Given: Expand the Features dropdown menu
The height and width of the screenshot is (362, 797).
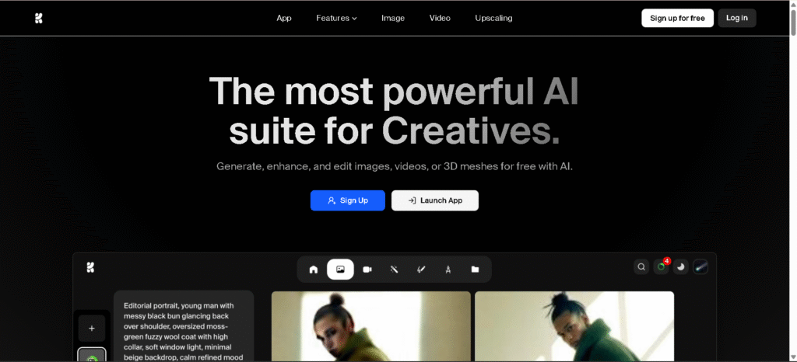Looking at the screenshot, I should (x=336, y=18).
